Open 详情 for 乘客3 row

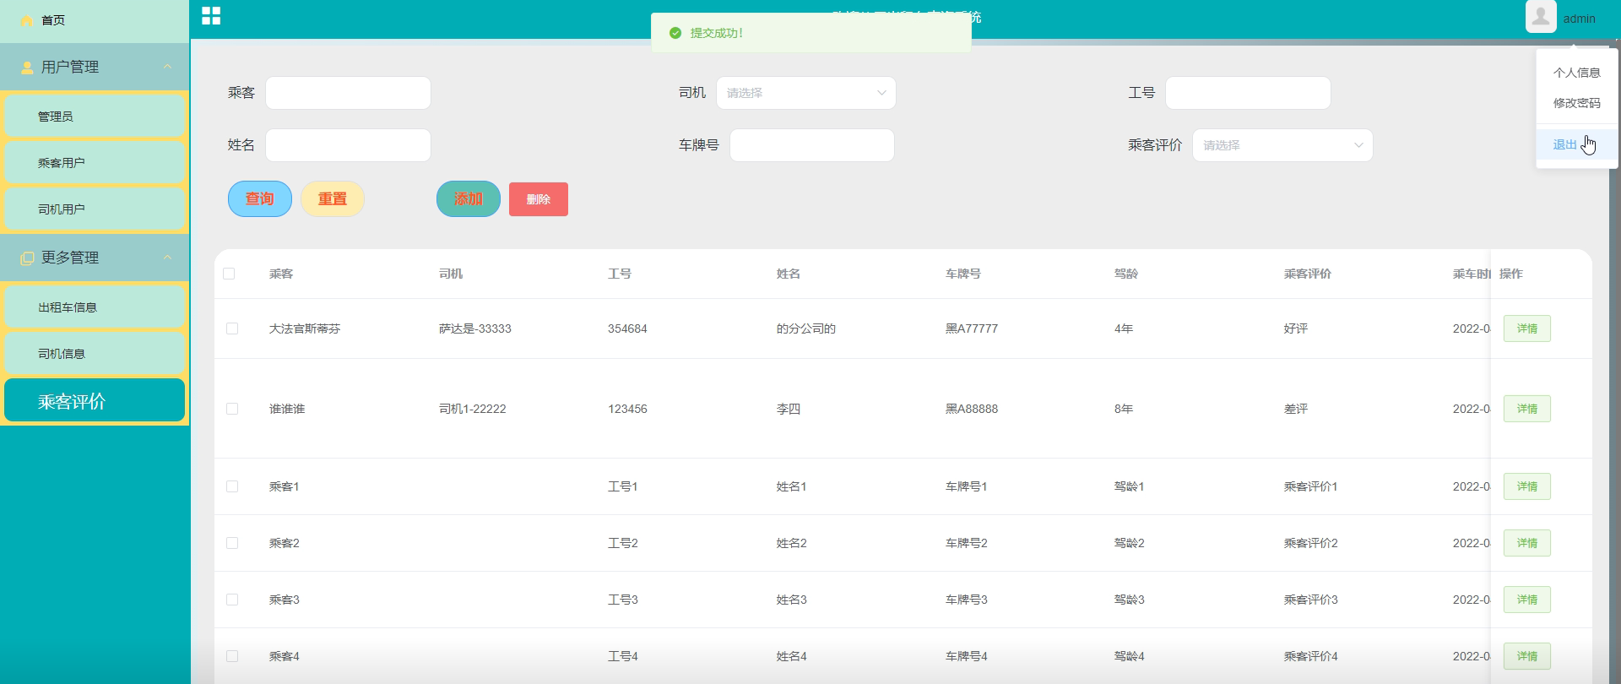(1527, 600)
